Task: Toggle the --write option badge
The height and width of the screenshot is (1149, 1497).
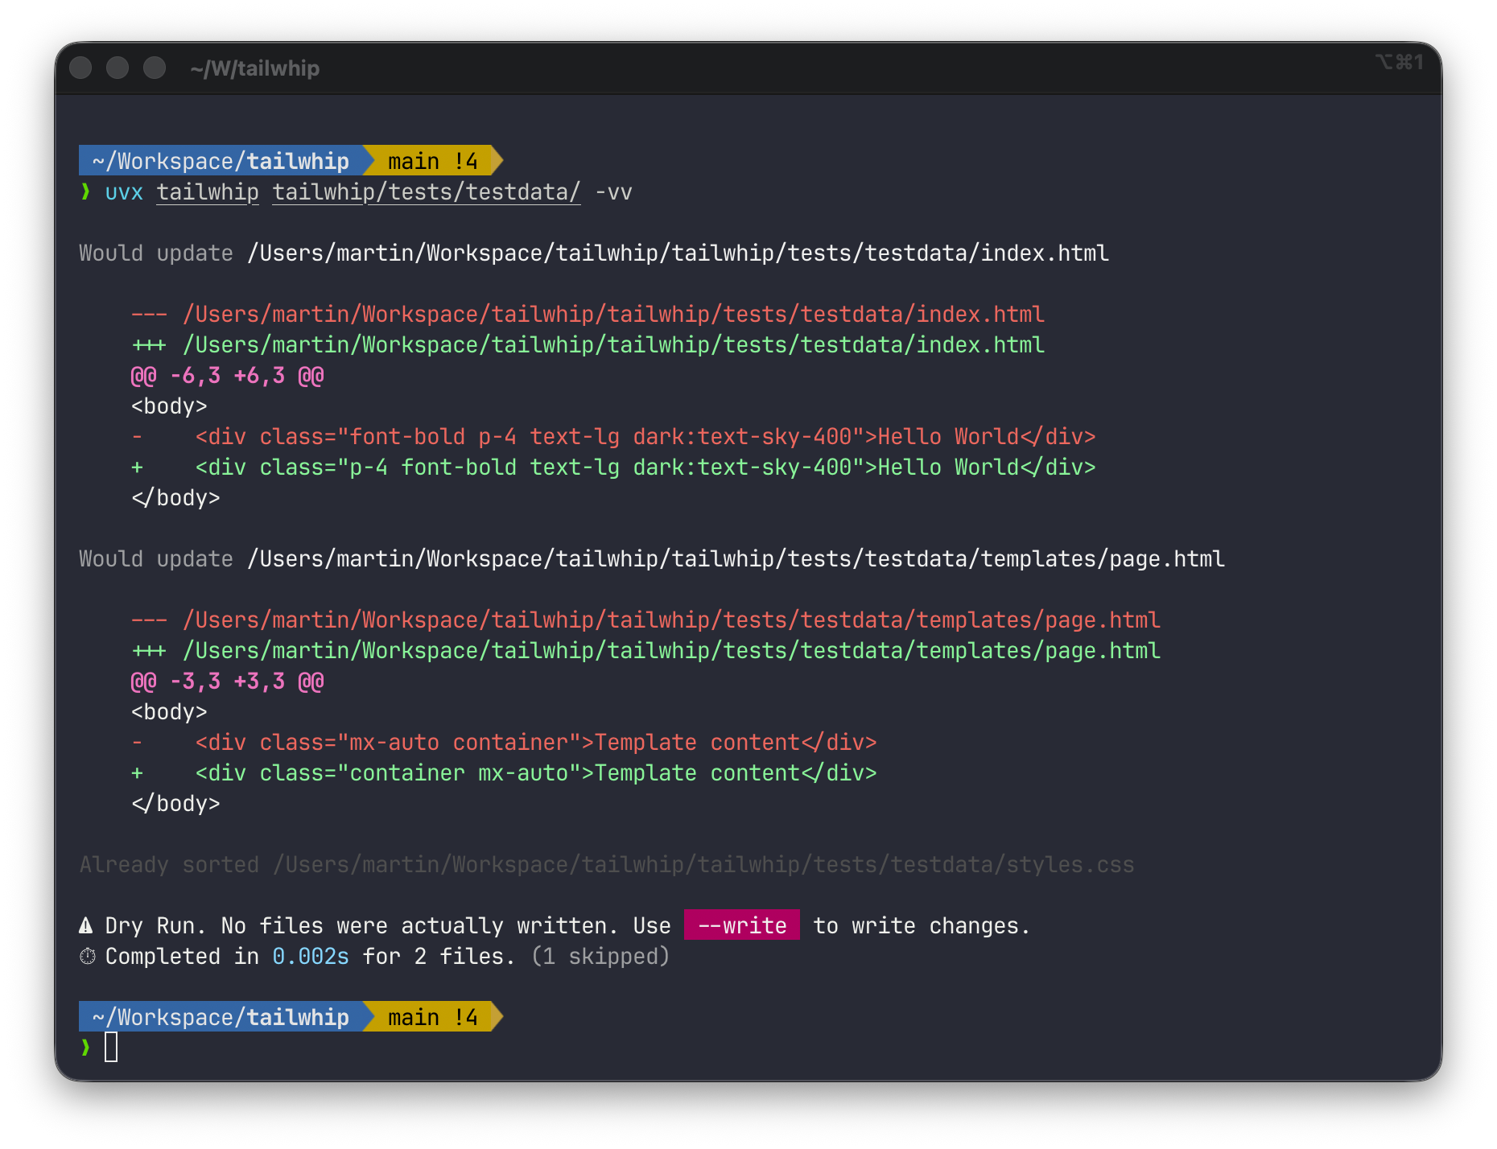Action: point(741,925)
